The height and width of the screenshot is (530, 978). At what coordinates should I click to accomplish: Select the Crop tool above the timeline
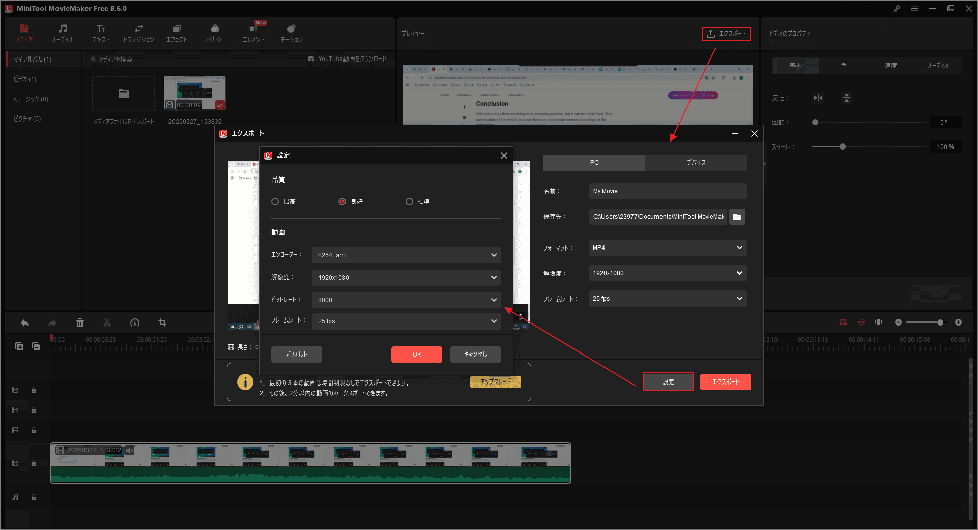point(162,322)
